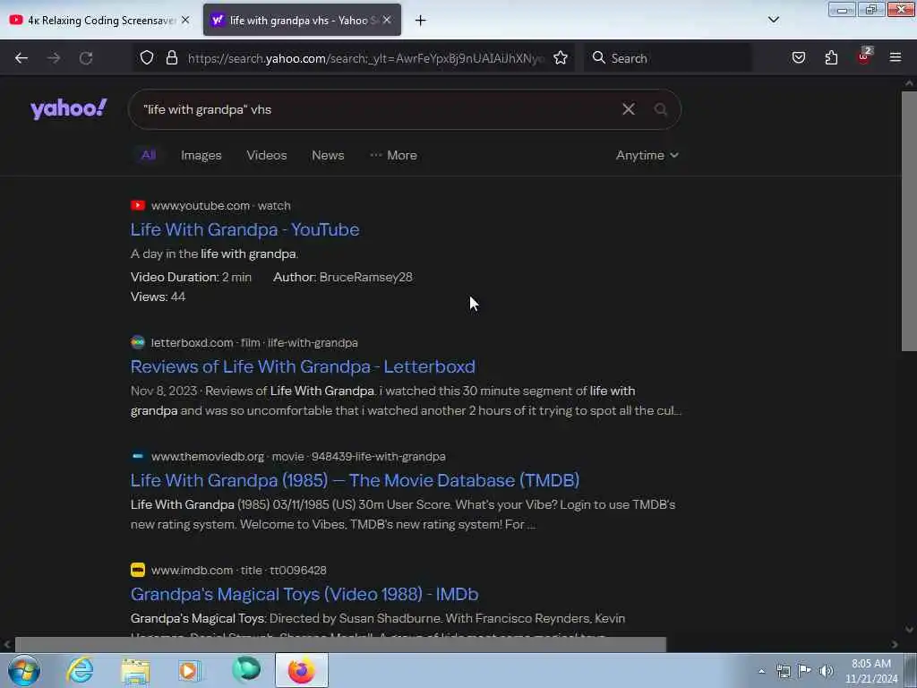The height and width of the screenshot is (688, 917).
Task: Click the Yahoo logo
Action: (68, 108)
